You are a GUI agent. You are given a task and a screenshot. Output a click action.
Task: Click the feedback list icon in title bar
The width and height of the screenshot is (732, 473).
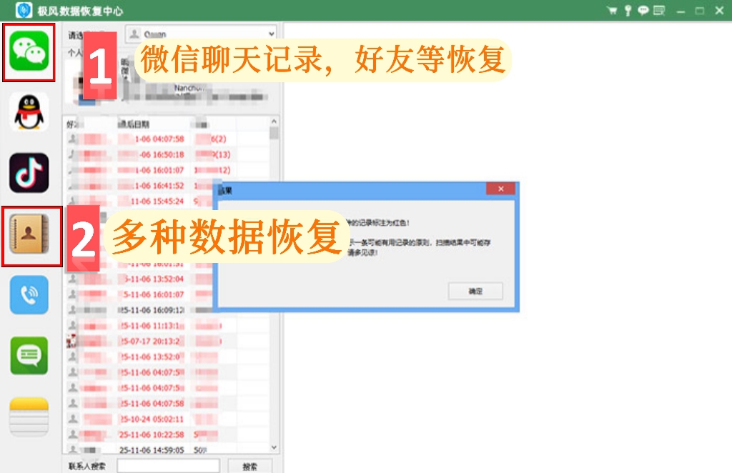click(x=659, y=10)
